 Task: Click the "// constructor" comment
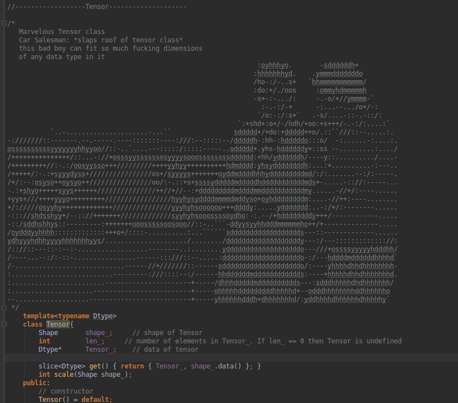click(x=66, y=391)
